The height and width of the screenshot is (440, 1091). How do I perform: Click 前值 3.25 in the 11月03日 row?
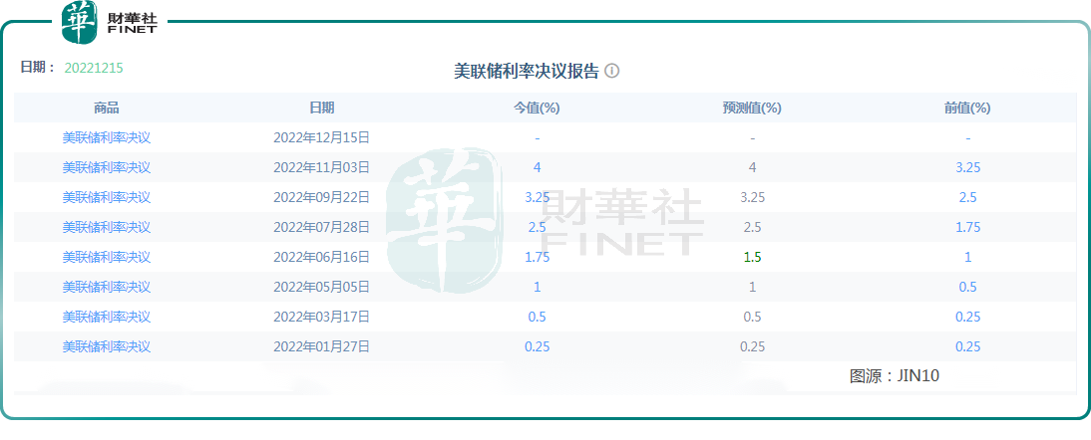coord(968,167)
